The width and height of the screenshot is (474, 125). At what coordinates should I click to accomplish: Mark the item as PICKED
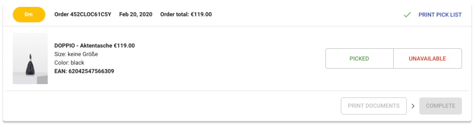359,59
